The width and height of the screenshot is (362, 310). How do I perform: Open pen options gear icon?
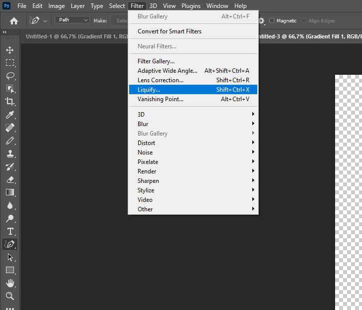[262, 21]
